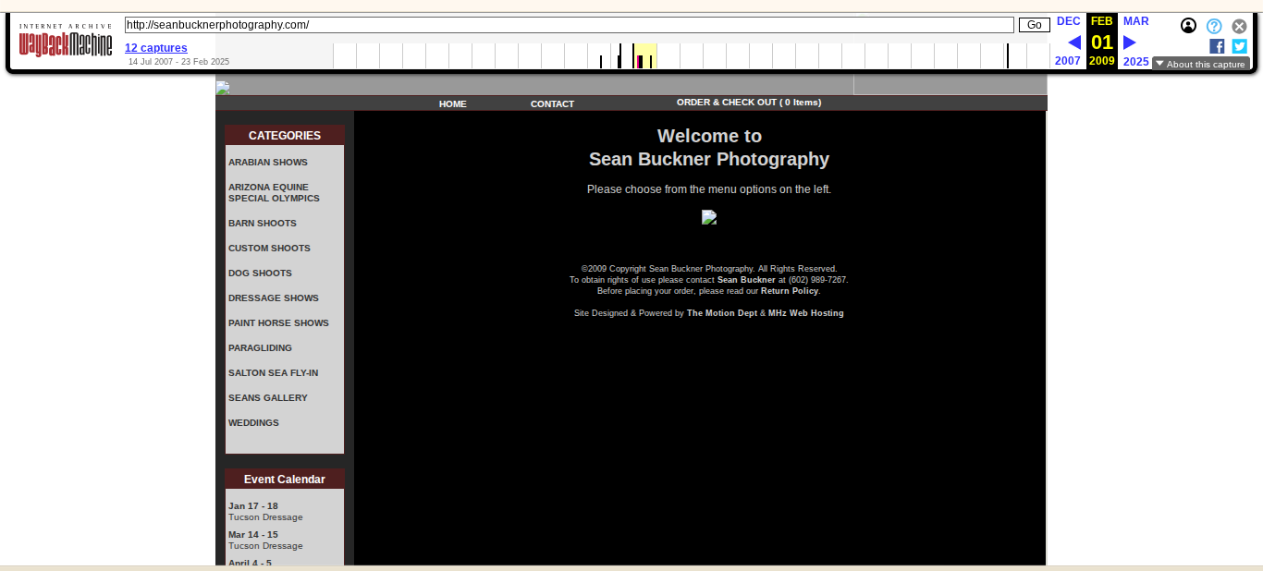Image resolution: width=1263 pixels, height=571 pixels.
Task: Click the highlighted 2009 timeline year
Action: click(645, 56)
